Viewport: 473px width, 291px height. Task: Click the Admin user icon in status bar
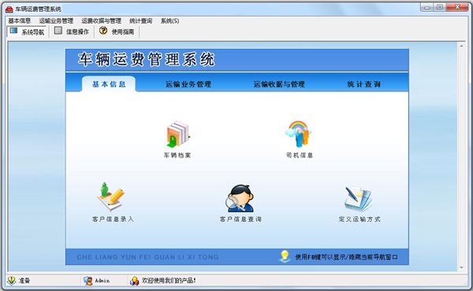click(88, 281)
